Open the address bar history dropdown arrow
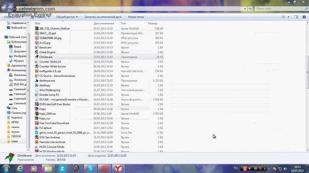The width and height of the screenshot is (309, 173). [245, 9]
